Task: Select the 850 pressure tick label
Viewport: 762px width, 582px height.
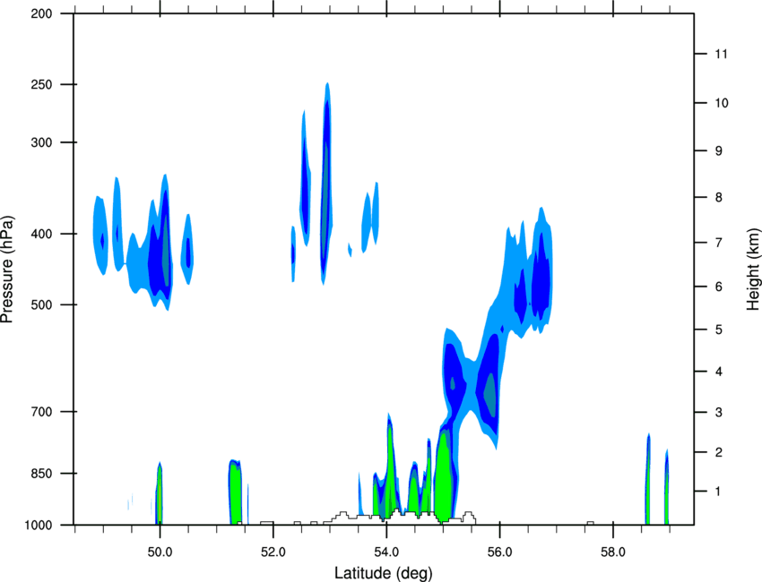Action: [41, 474]
